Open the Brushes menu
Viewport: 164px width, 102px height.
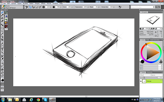(25, 4)
